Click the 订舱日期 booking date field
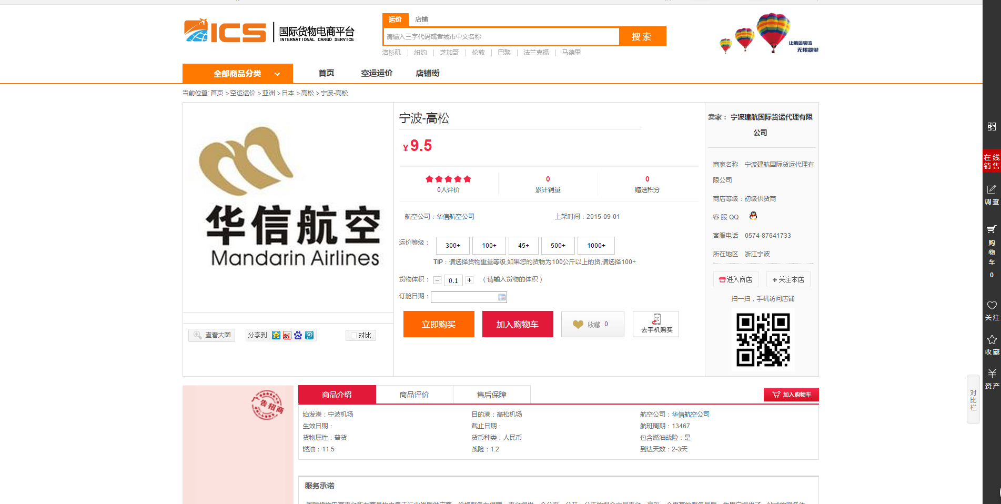This screenshot has height=504, width=1001. [x=469, y=297]
